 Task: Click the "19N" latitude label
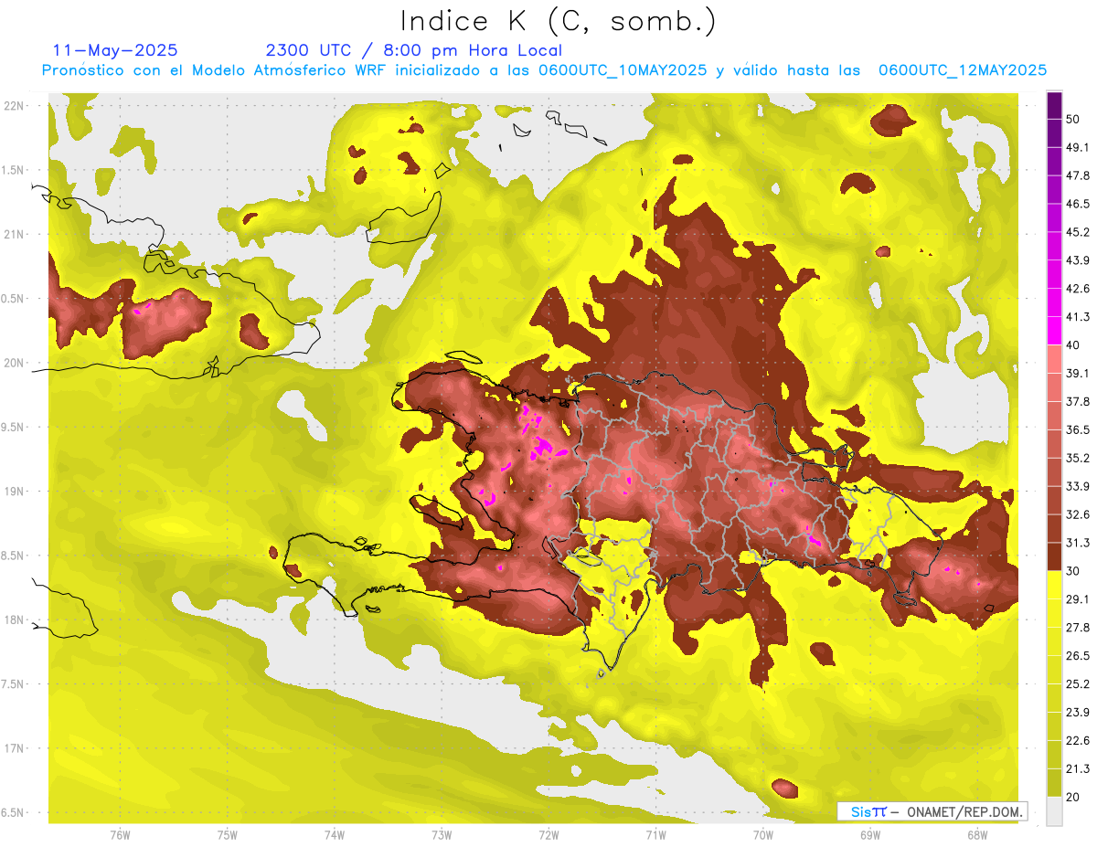pos(14,491)
